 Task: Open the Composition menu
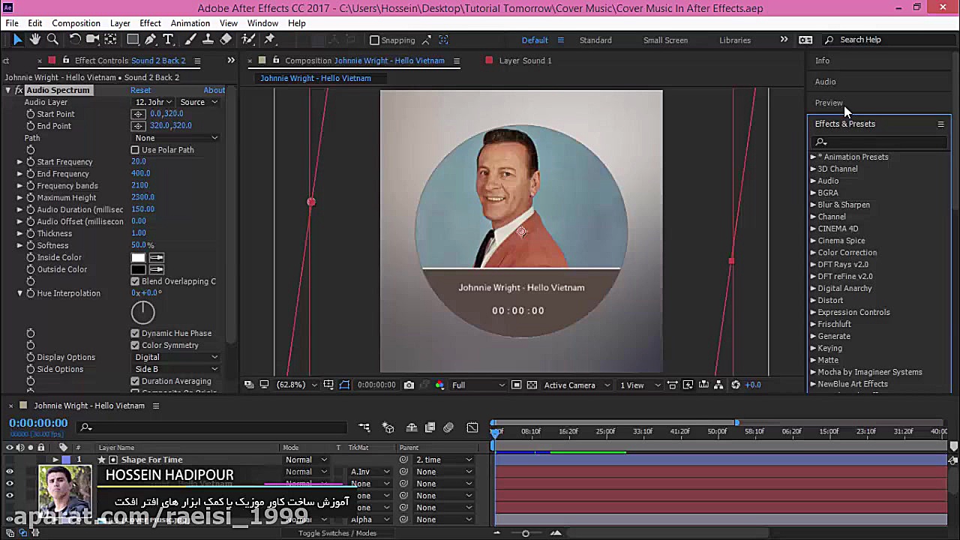click(x=76, y=23)
